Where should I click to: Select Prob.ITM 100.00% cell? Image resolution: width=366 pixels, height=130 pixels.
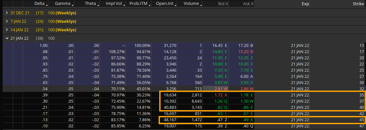click(142, 46)
